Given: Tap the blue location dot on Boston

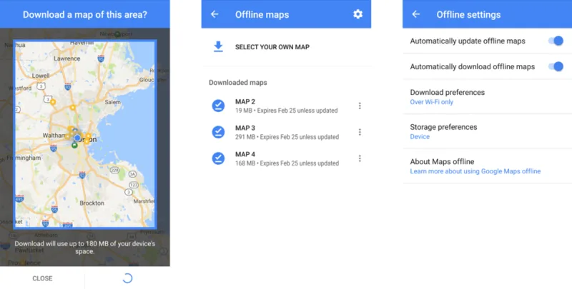Looking at the screenshot, I should [x=77, y=138].
